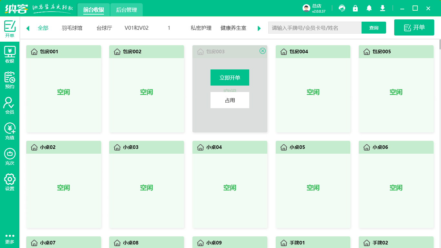Click the notification bell icon
The height and width of the screenshot is (248, 441).
coord(369,8)
